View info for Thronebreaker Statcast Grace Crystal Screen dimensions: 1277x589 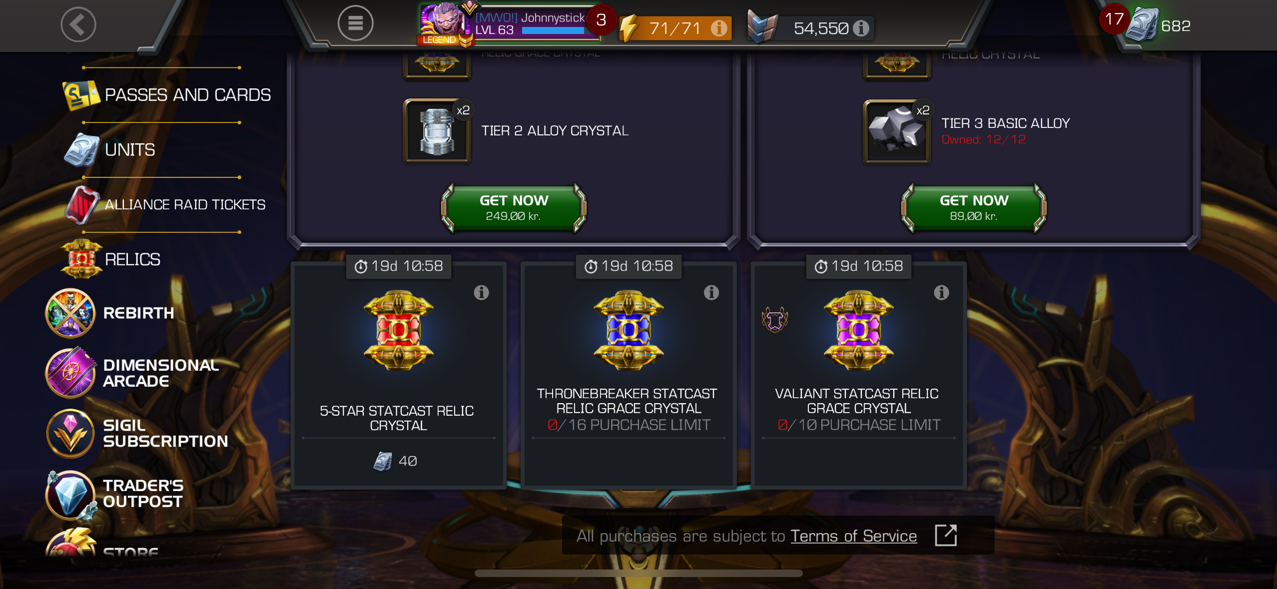(711, 293)
